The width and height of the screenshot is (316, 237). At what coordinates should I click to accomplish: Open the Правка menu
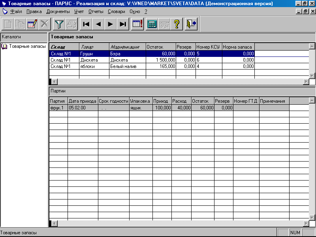click(x=34, y=11)
